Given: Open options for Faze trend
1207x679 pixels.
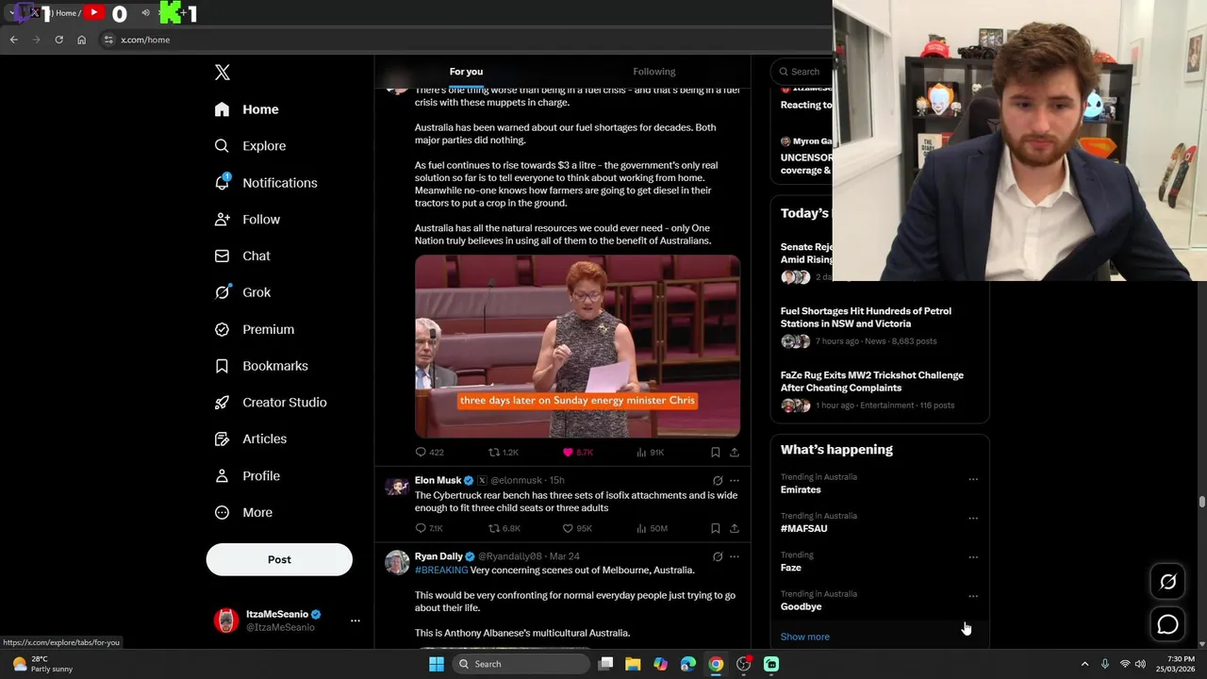Looking at the screenshot, I should click(x=973, y=556).
